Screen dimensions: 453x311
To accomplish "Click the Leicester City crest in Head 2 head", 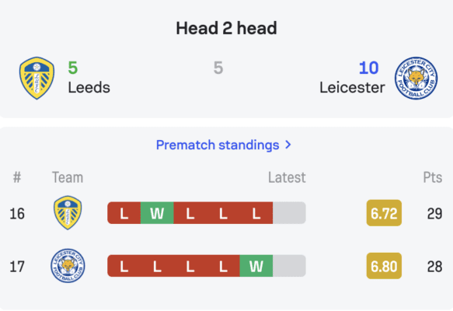I will [416, 78].
